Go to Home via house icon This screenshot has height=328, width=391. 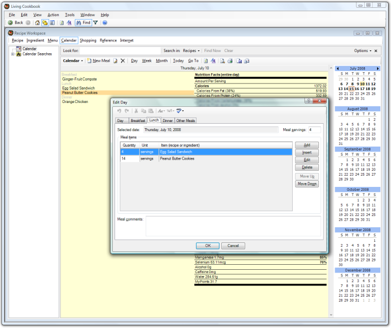pyautogui.click(x=37, y=23)
